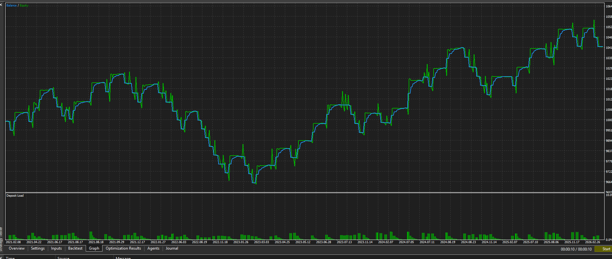Click the 2021.08.18 date label

coord(96,242)
